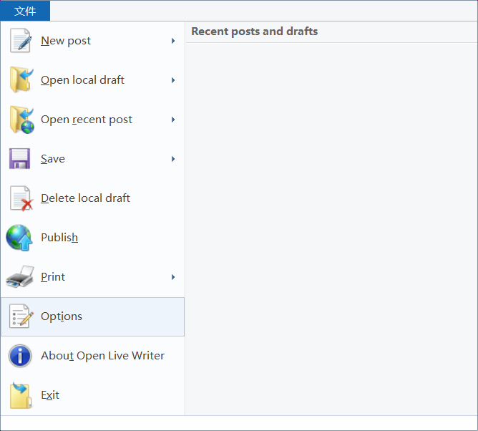The width and height of the screenshot is (478, 431).
Task: Click the Options checklist icon
Action: coord(20,316)
